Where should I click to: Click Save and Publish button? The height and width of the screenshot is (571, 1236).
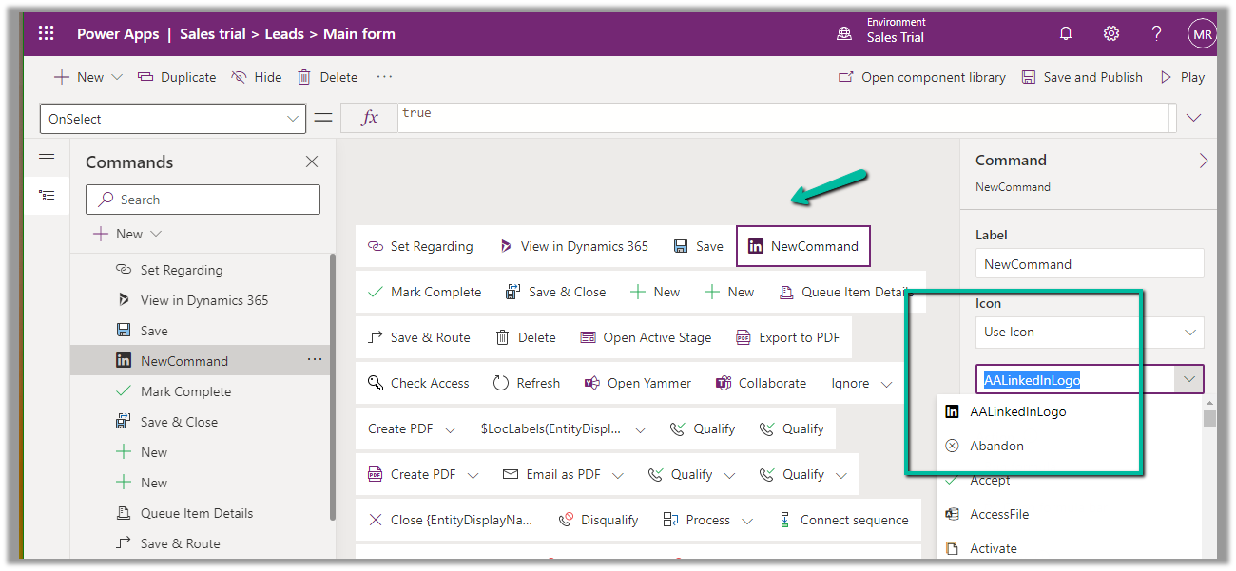pyautogui.click(x=1082, y=77)
